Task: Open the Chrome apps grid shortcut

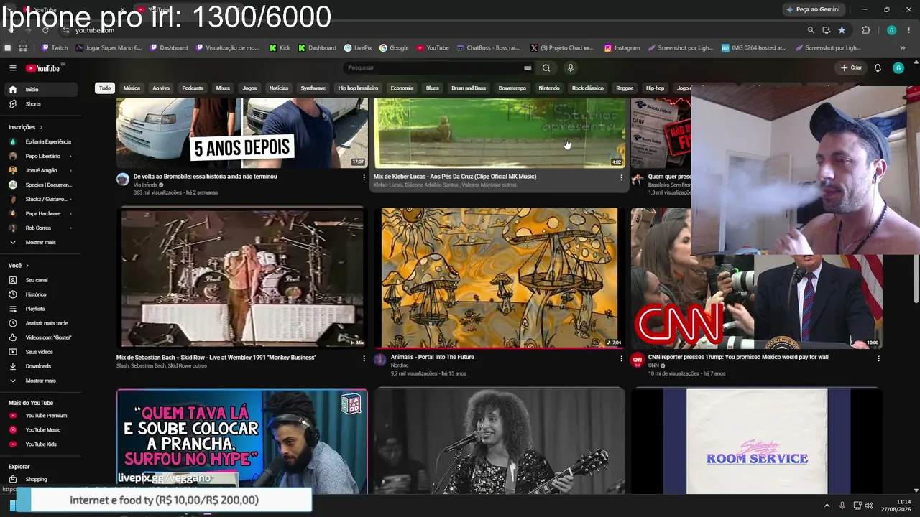Action: [23, 48]
